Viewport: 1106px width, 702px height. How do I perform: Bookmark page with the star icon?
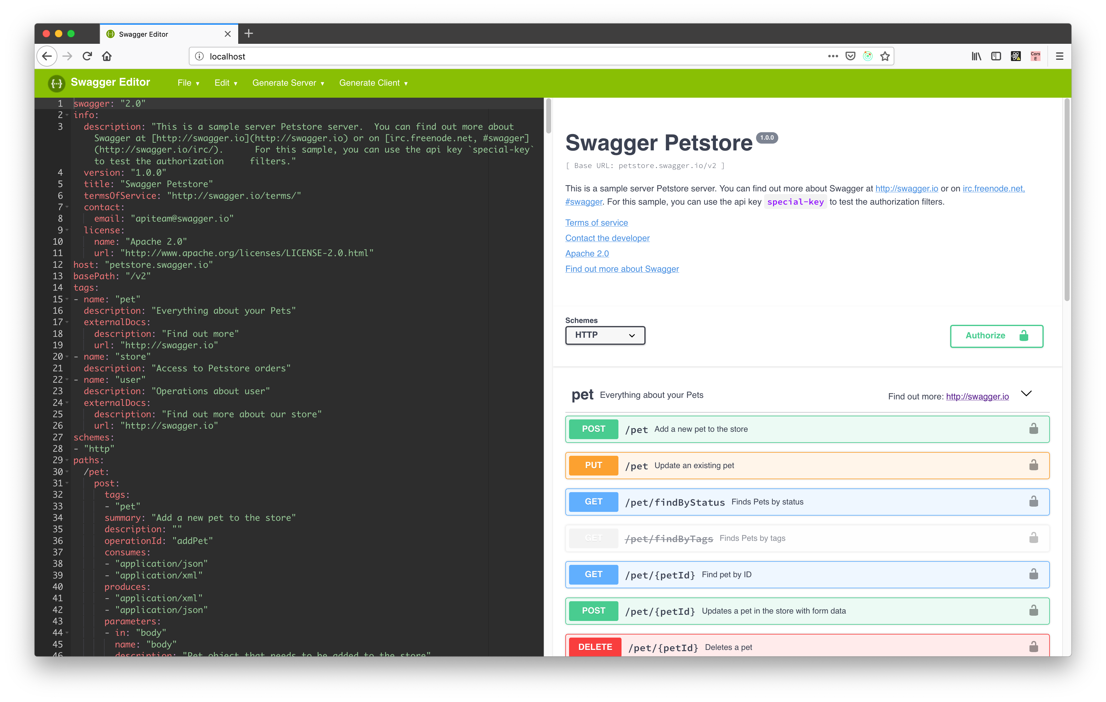pyautogui.click(x=885, y=56)
